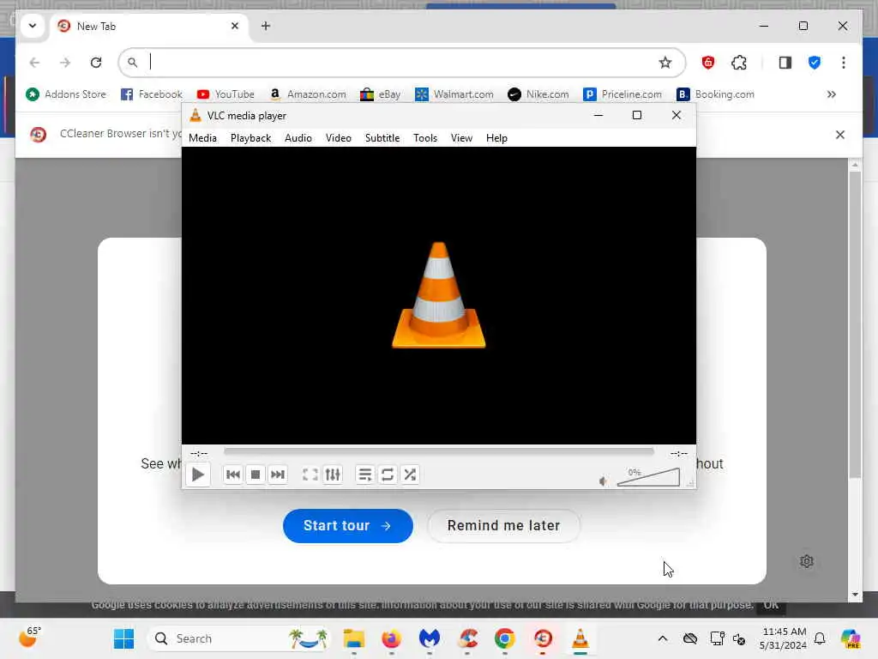The image size is (878, 659).
Task: Open VLC Subtitle menu
Action: pyautogui.click(x=382, y=138)
